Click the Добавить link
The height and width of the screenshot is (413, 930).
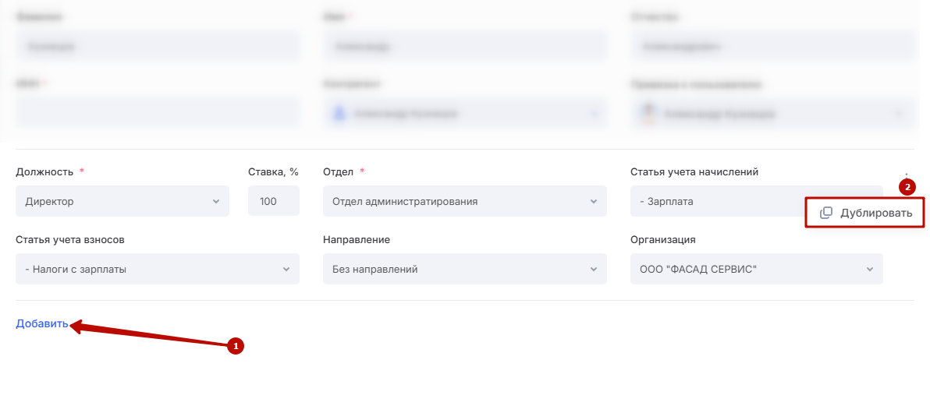coord(42,324)
